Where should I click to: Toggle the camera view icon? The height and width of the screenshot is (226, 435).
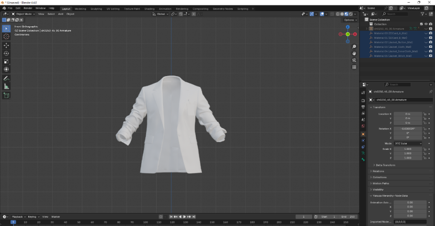point(354,60)
